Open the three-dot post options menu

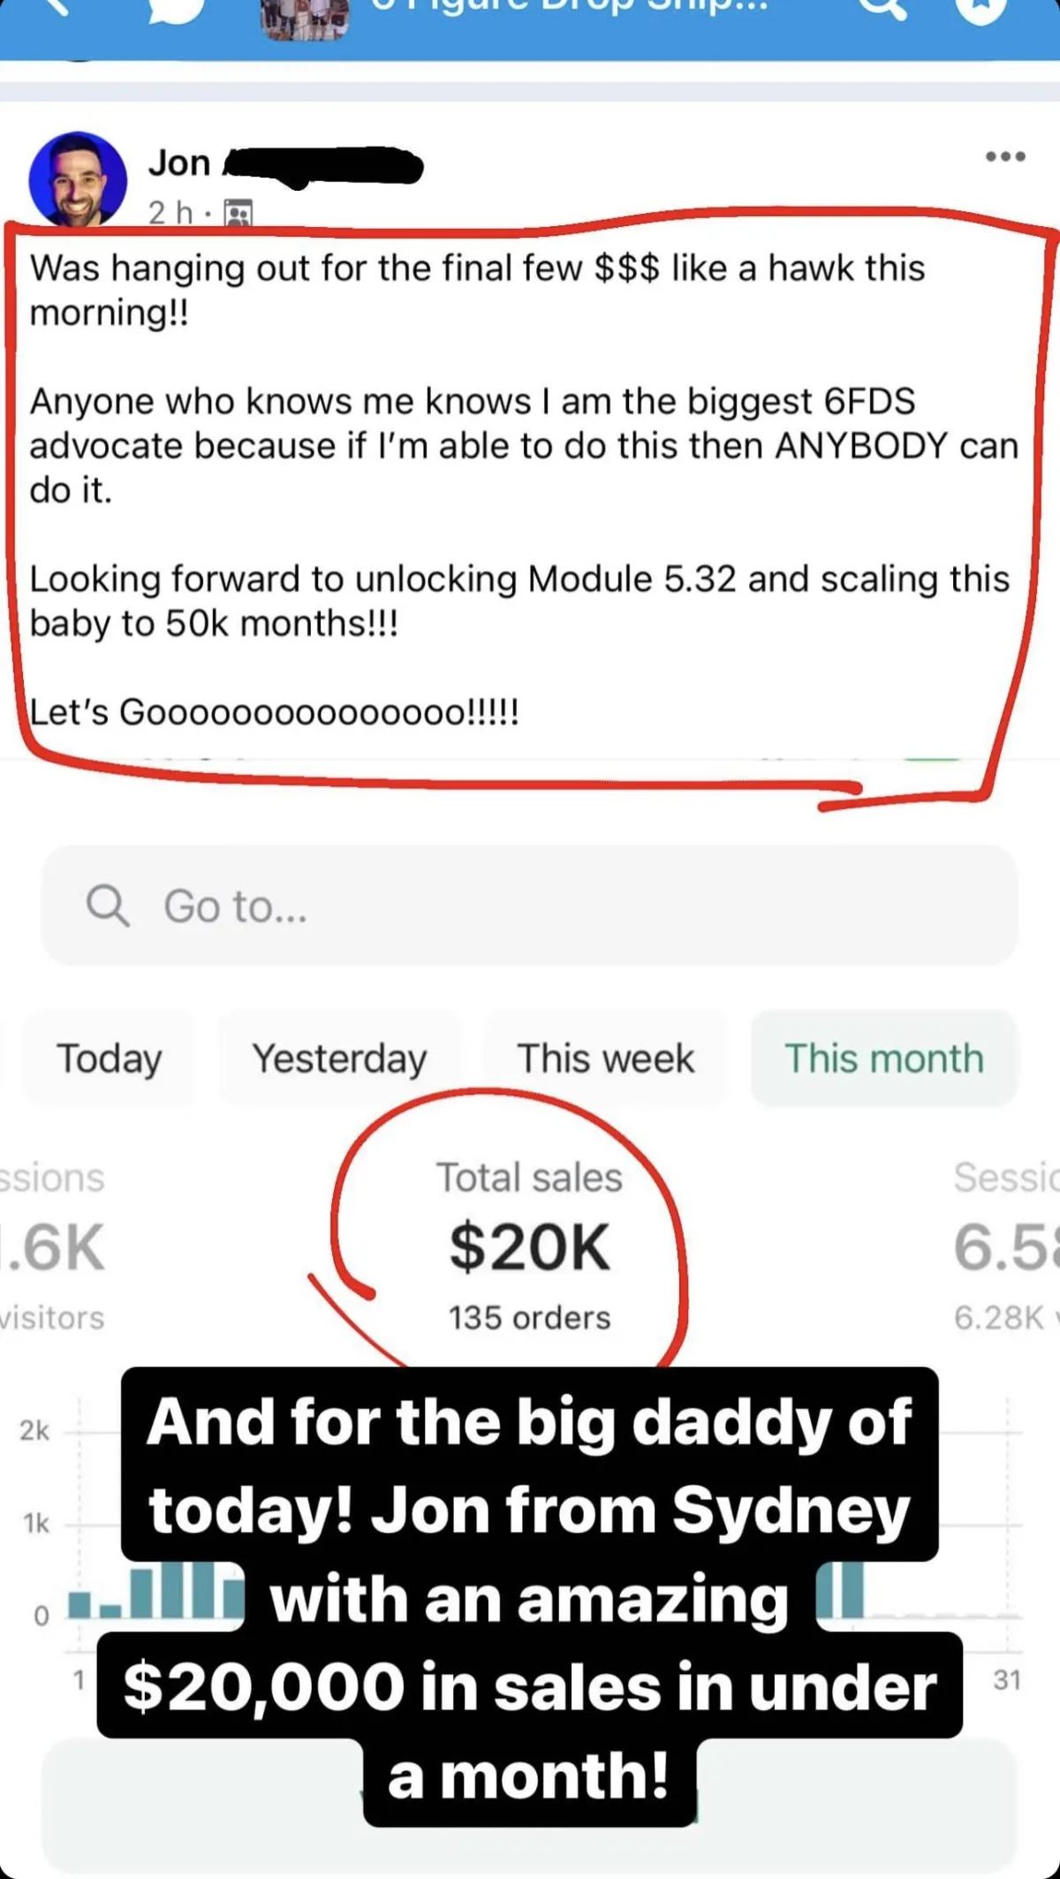pos(1005,157)
